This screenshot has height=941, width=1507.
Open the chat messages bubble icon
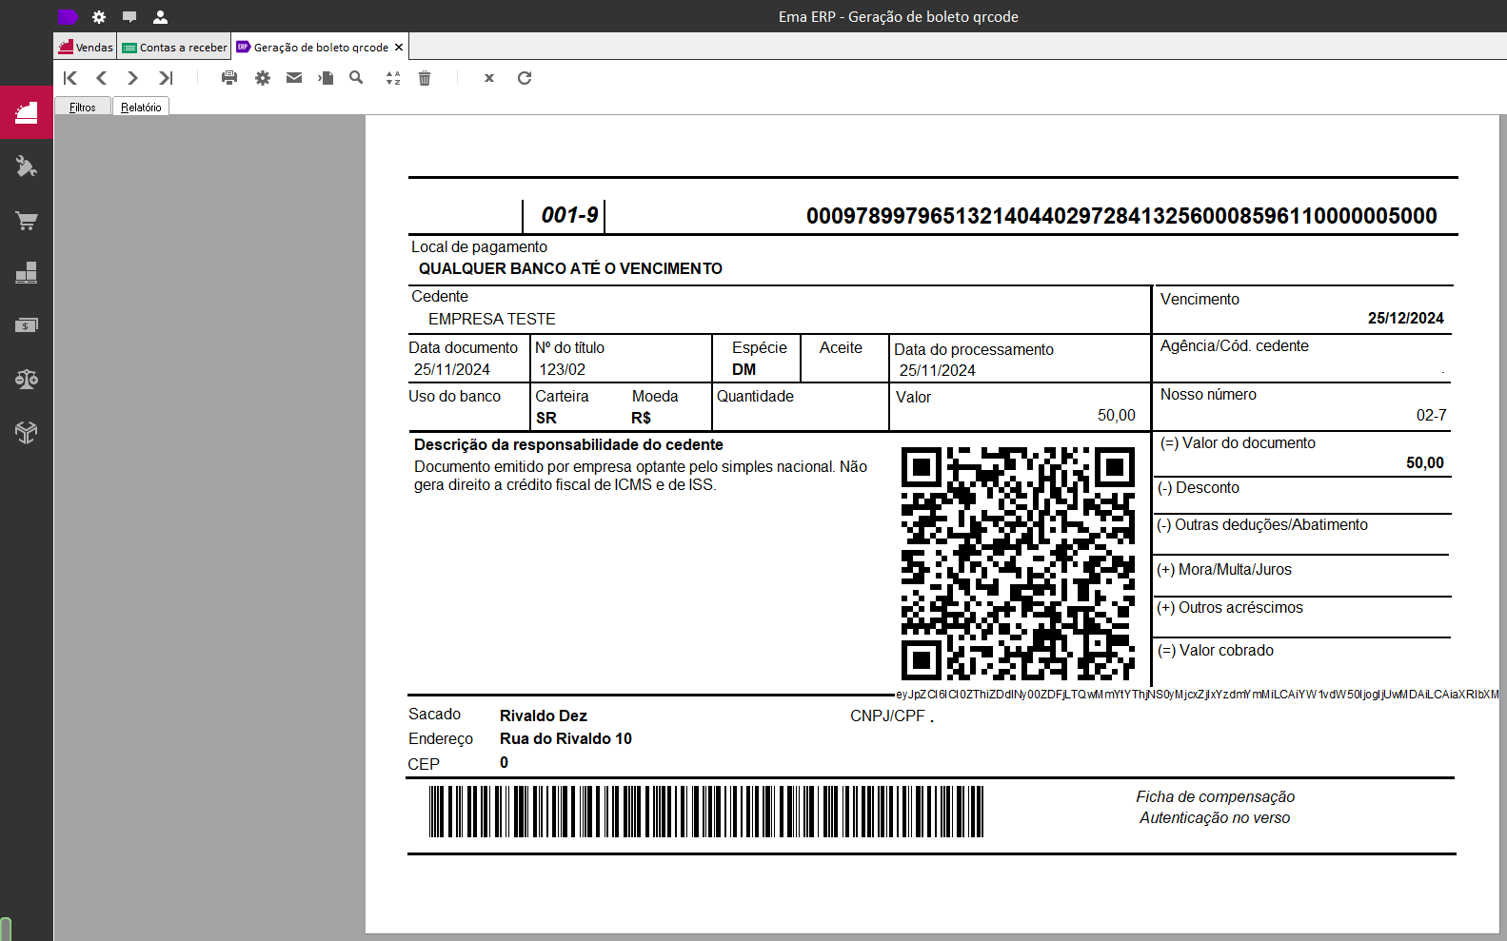pos(129,17)
